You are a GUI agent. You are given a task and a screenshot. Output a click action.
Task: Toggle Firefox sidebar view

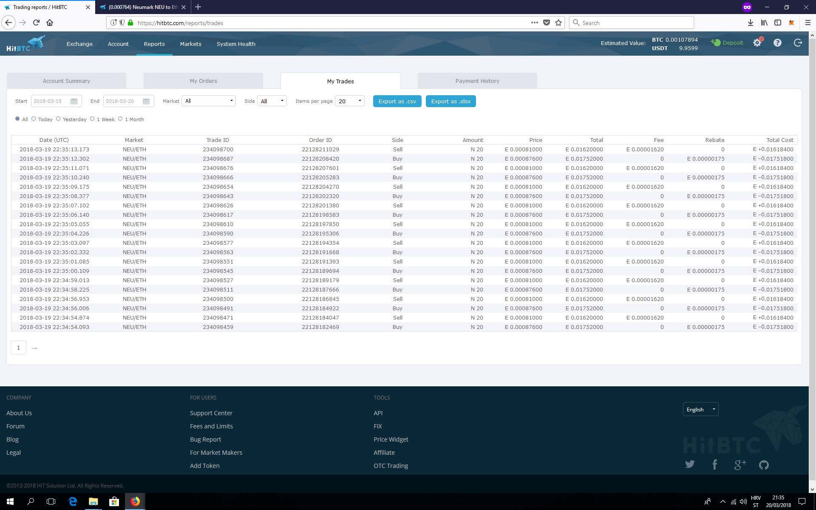[x=778, y=23]
